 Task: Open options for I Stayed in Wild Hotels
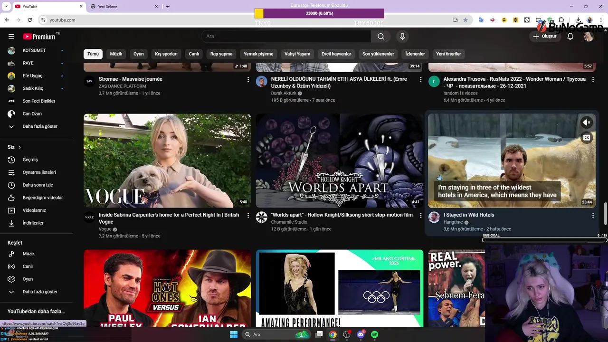593,216
